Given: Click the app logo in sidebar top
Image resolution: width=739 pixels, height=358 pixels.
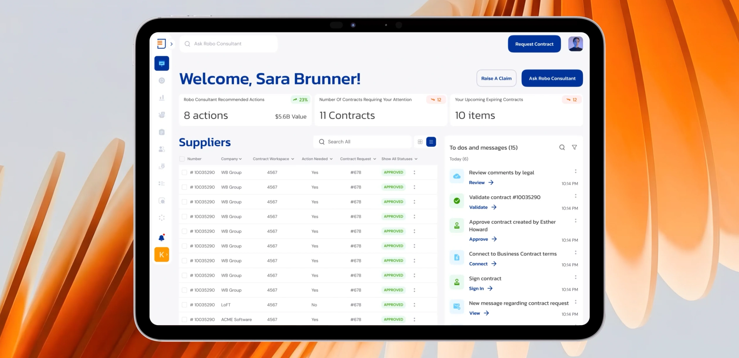Looking at the screenshot, I should 161,43.
